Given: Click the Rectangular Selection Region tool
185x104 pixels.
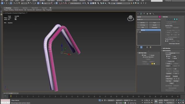Looking at the screenshot, I should [33, 3].
